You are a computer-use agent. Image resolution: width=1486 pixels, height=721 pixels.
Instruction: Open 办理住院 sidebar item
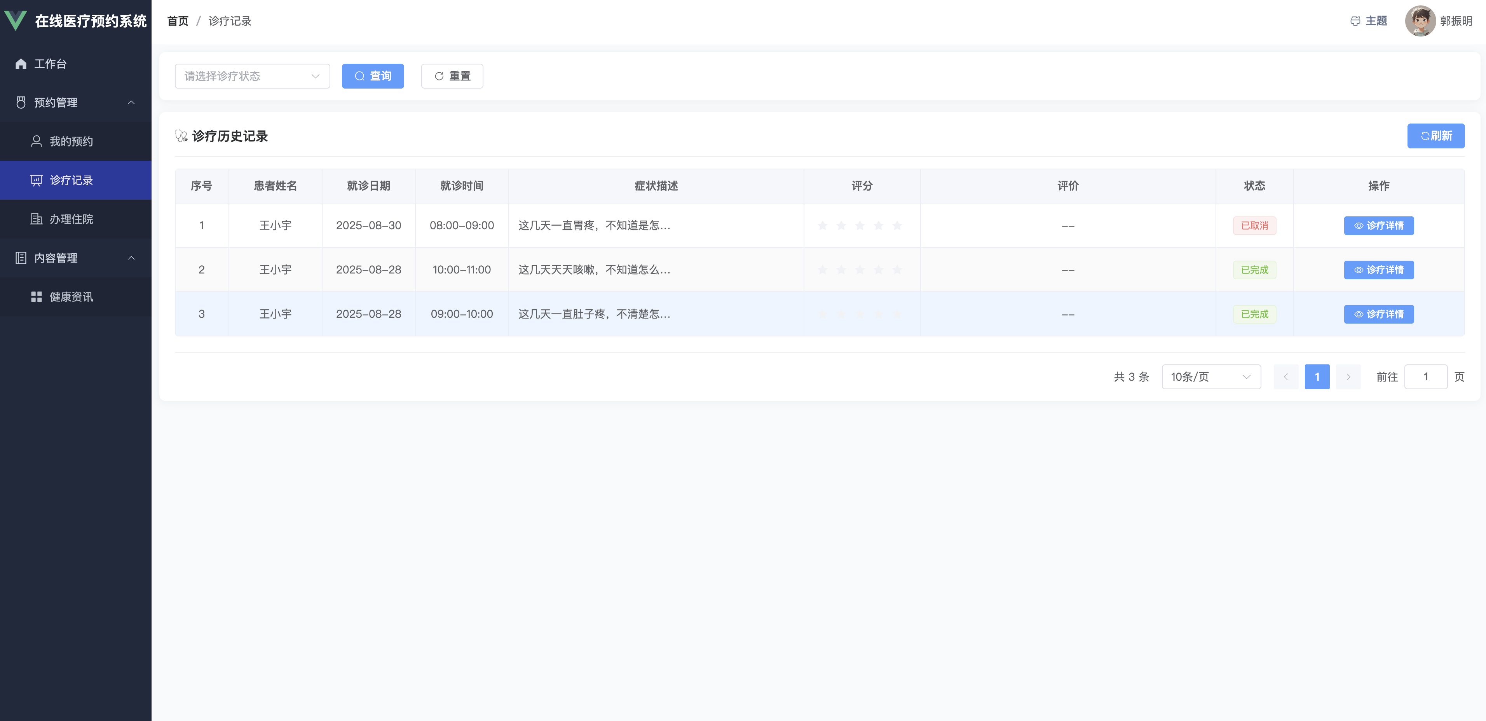pos(70,219)
